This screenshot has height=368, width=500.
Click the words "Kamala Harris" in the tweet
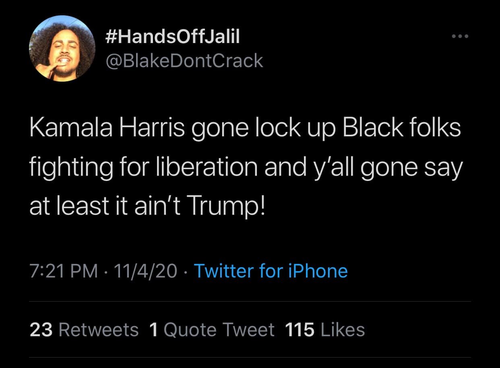click(x=107, y=128)
